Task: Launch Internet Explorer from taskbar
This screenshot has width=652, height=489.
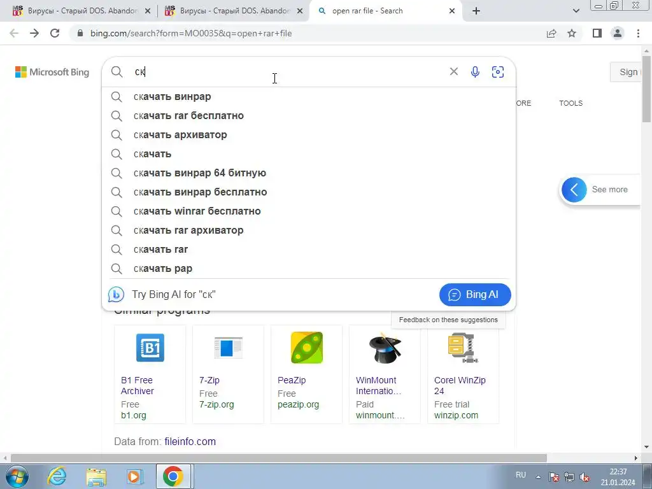Action: point(57,476)
